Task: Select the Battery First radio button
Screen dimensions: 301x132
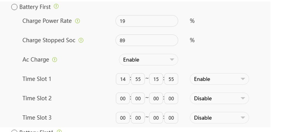Action: (14, 7)
